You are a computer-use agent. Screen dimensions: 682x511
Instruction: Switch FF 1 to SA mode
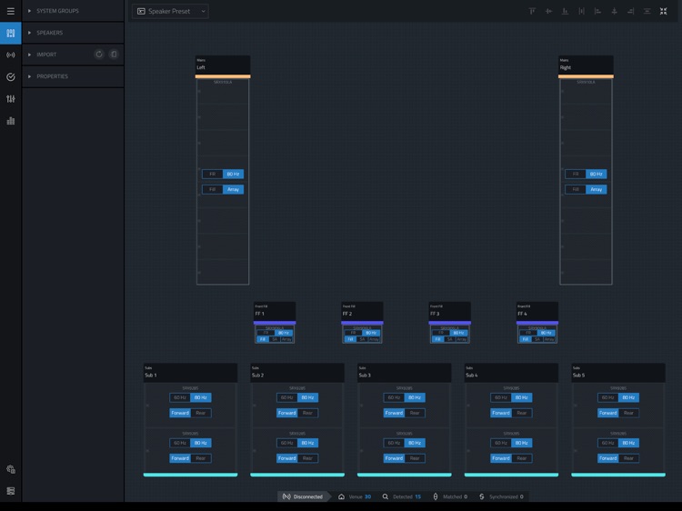(x=275, y=339)
